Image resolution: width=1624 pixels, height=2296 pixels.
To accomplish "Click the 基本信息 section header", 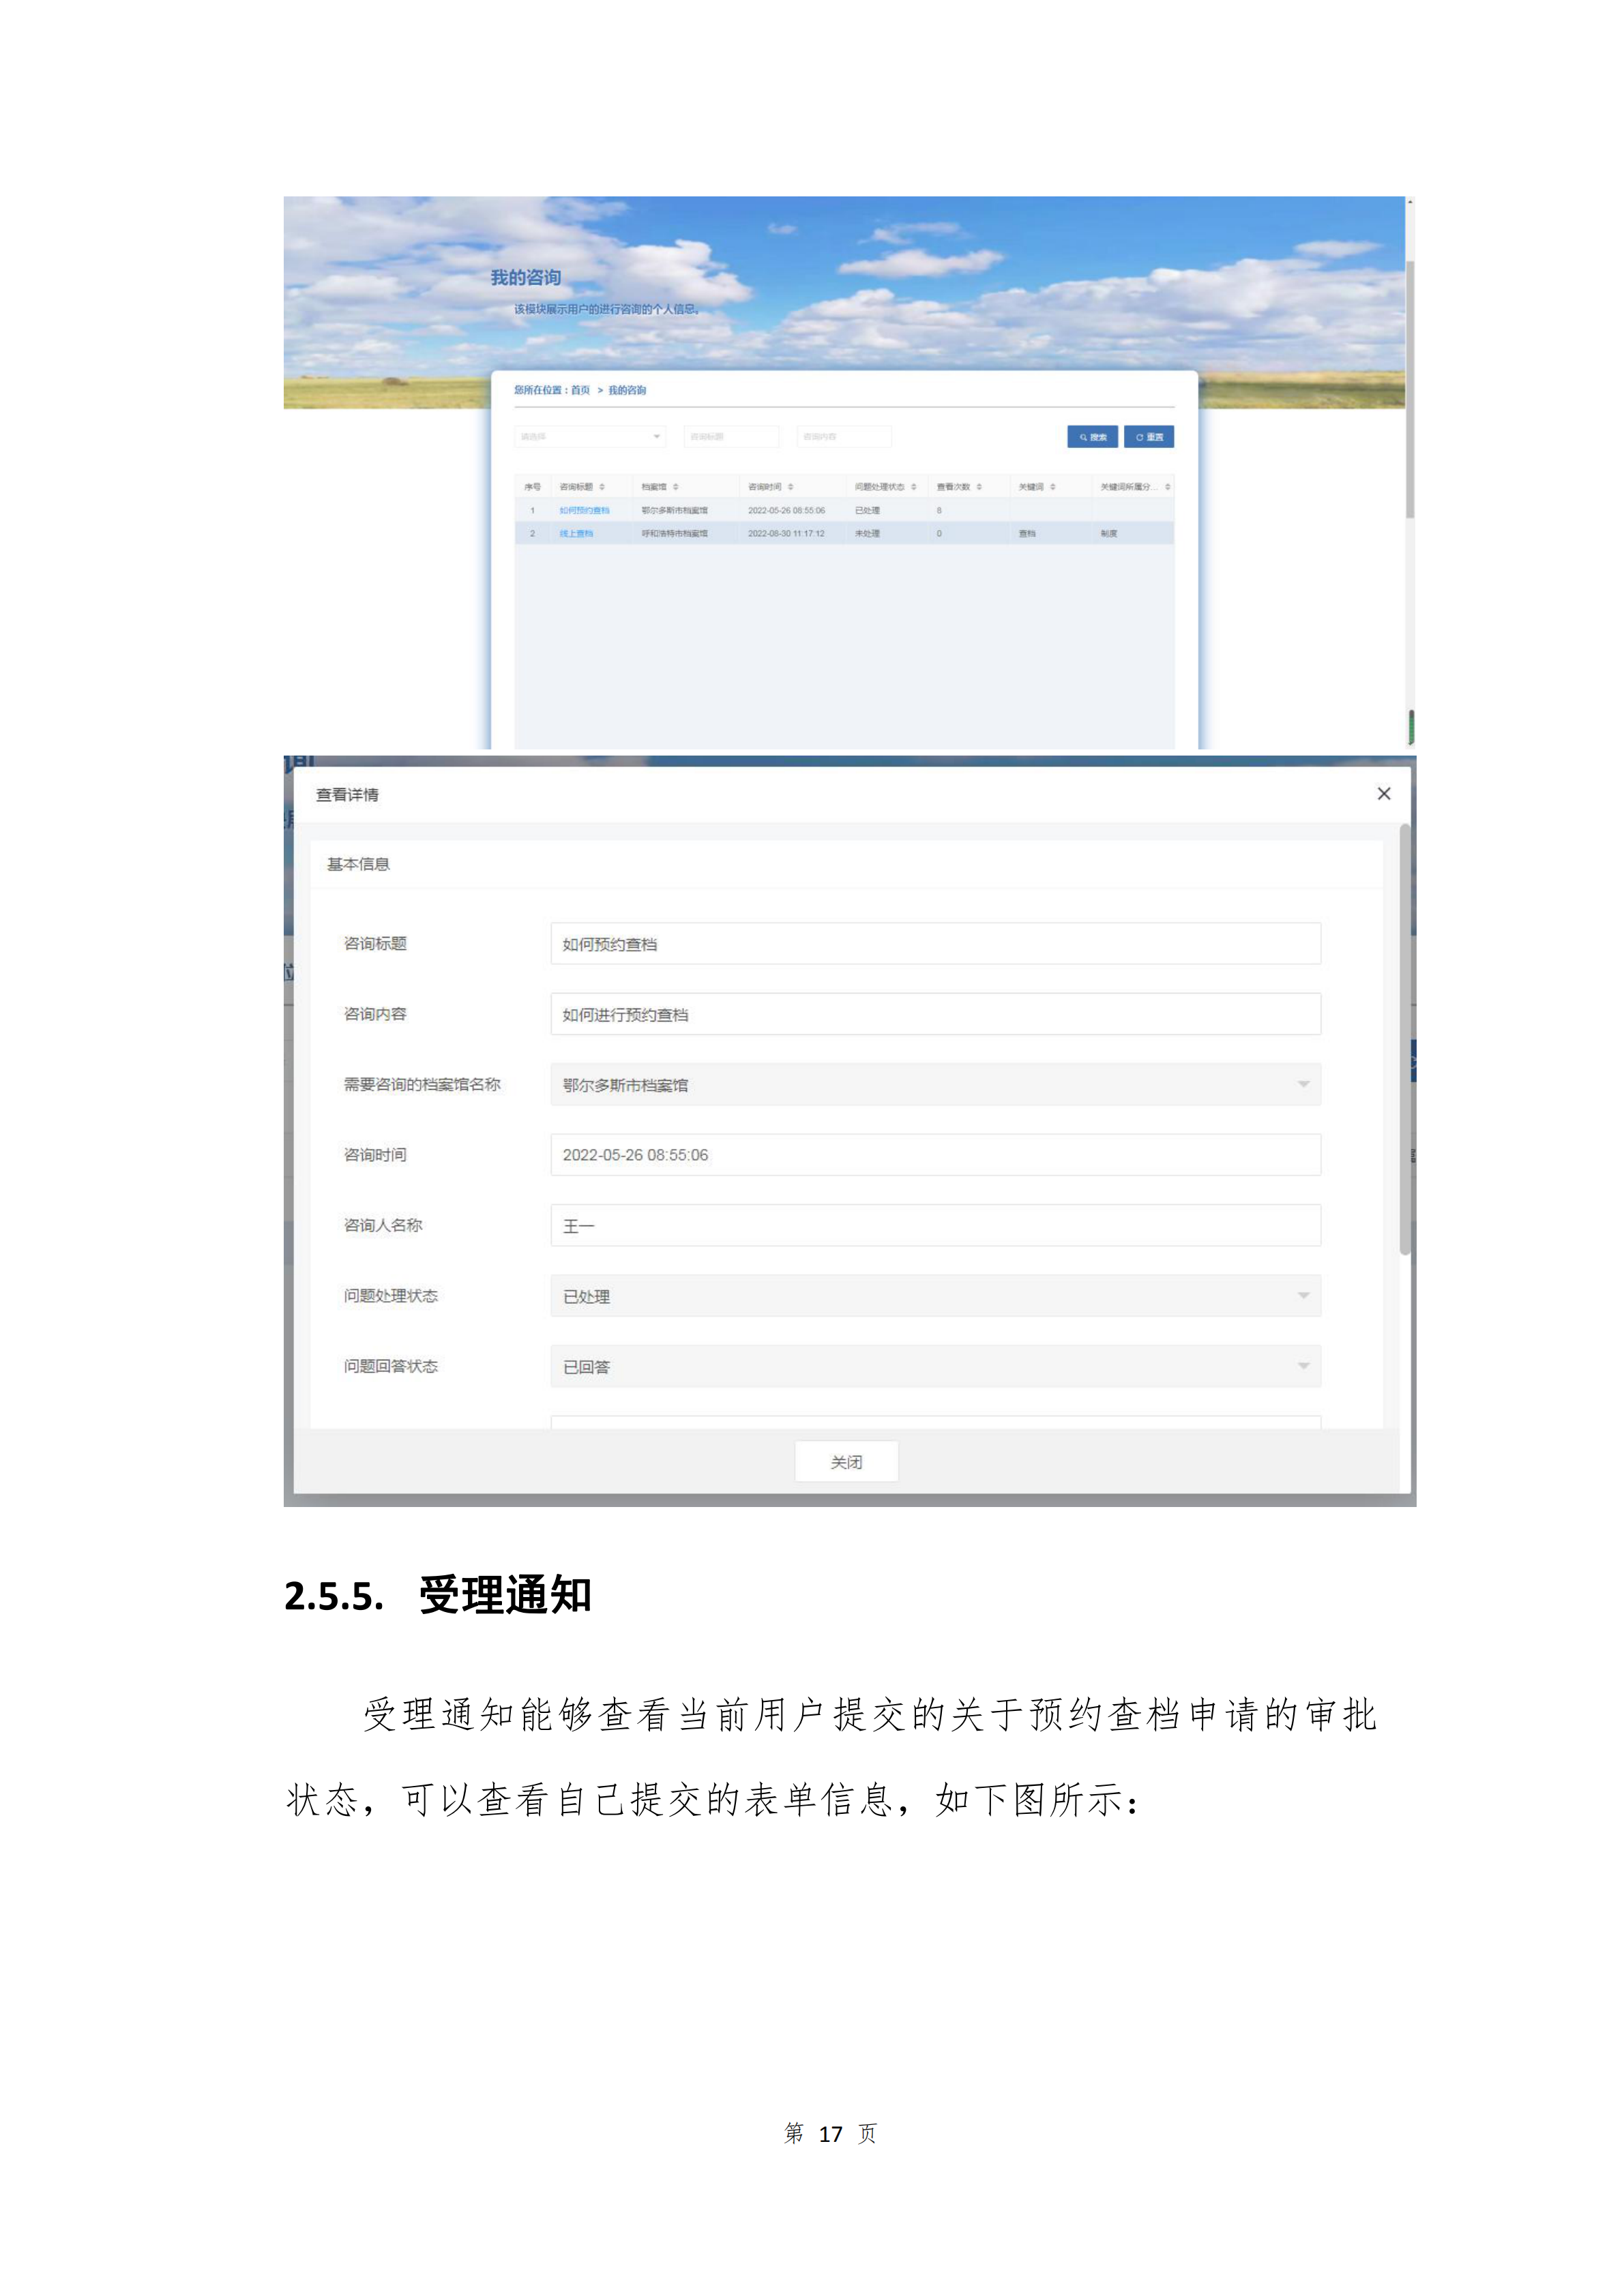I will pos(358,864).
